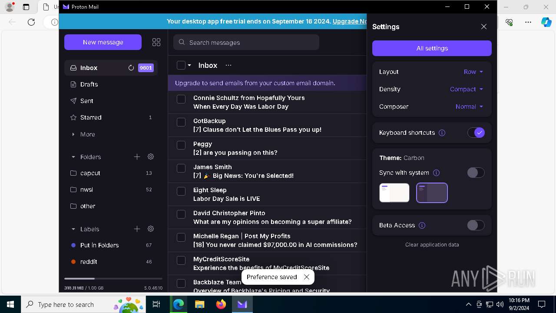Open label settings gear icon

(x=151, y=229)
